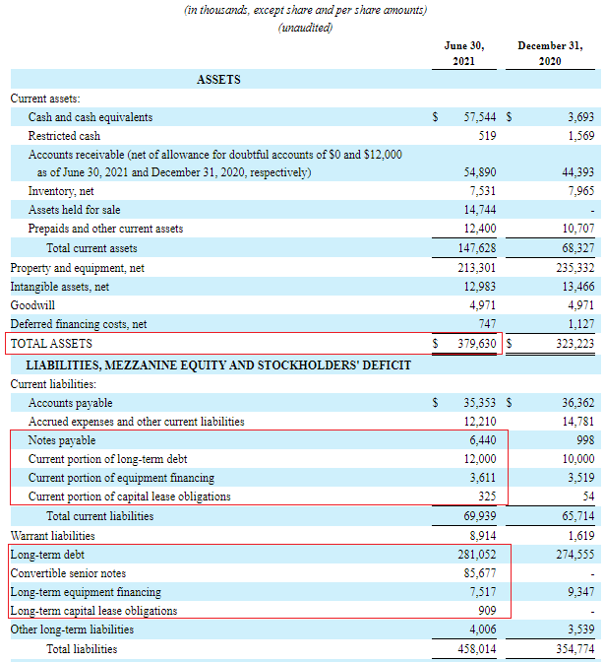Select the Accounts payable label
Image resolution: width=604 pixels, height=662 pixels.
(70, 403)
